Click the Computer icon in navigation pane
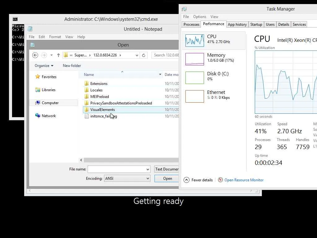317x238 pixels. [x=37, y=103]
